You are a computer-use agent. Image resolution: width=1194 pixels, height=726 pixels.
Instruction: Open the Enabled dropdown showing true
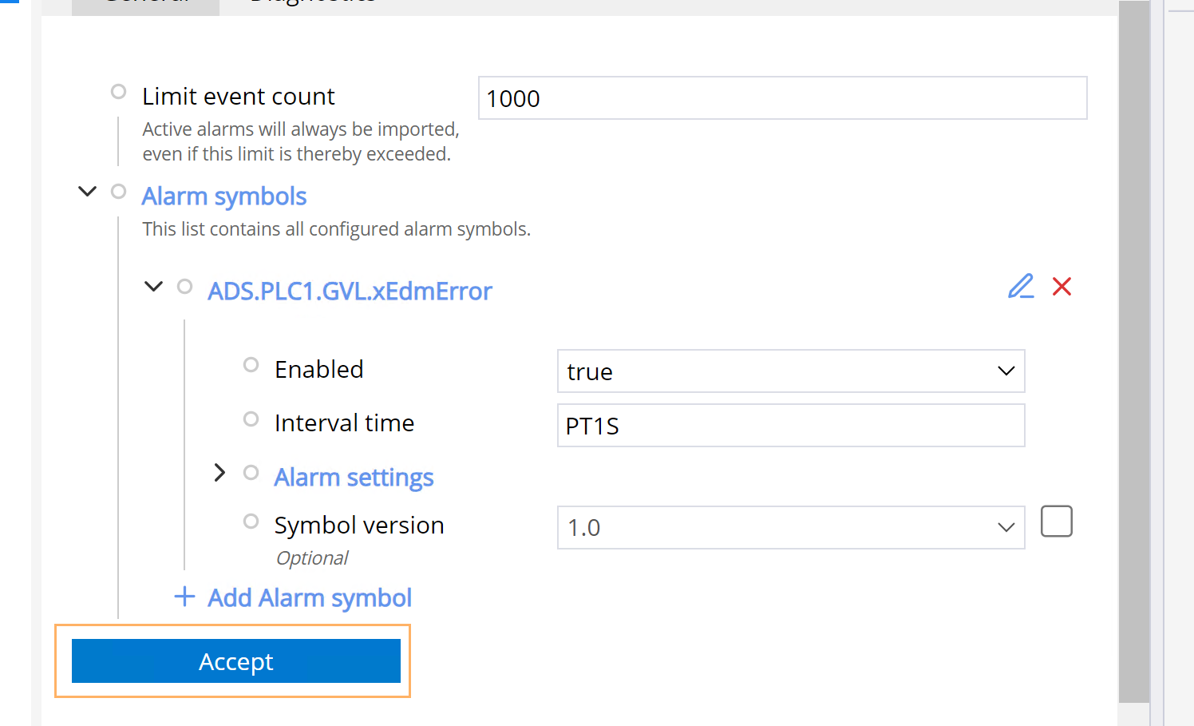coord(791,371)
